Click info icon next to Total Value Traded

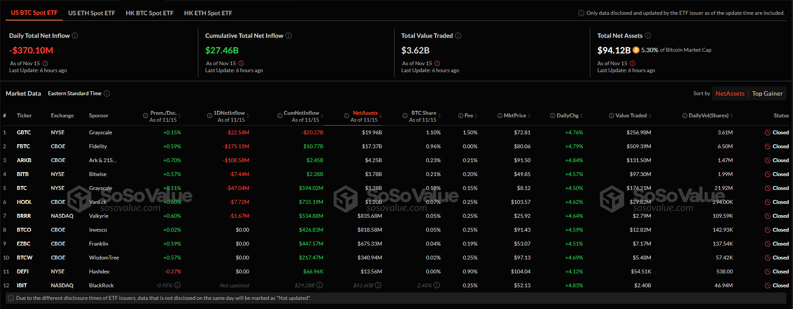click(x=458, y=36)
